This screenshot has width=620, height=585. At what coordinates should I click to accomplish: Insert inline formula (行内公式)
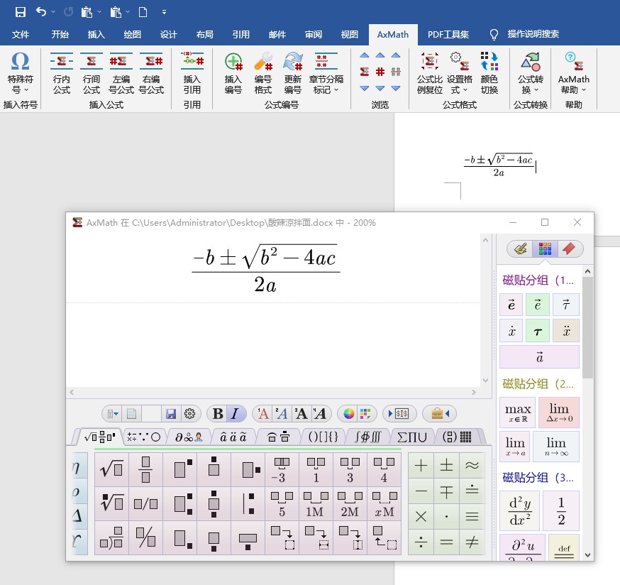coord(62,74)
